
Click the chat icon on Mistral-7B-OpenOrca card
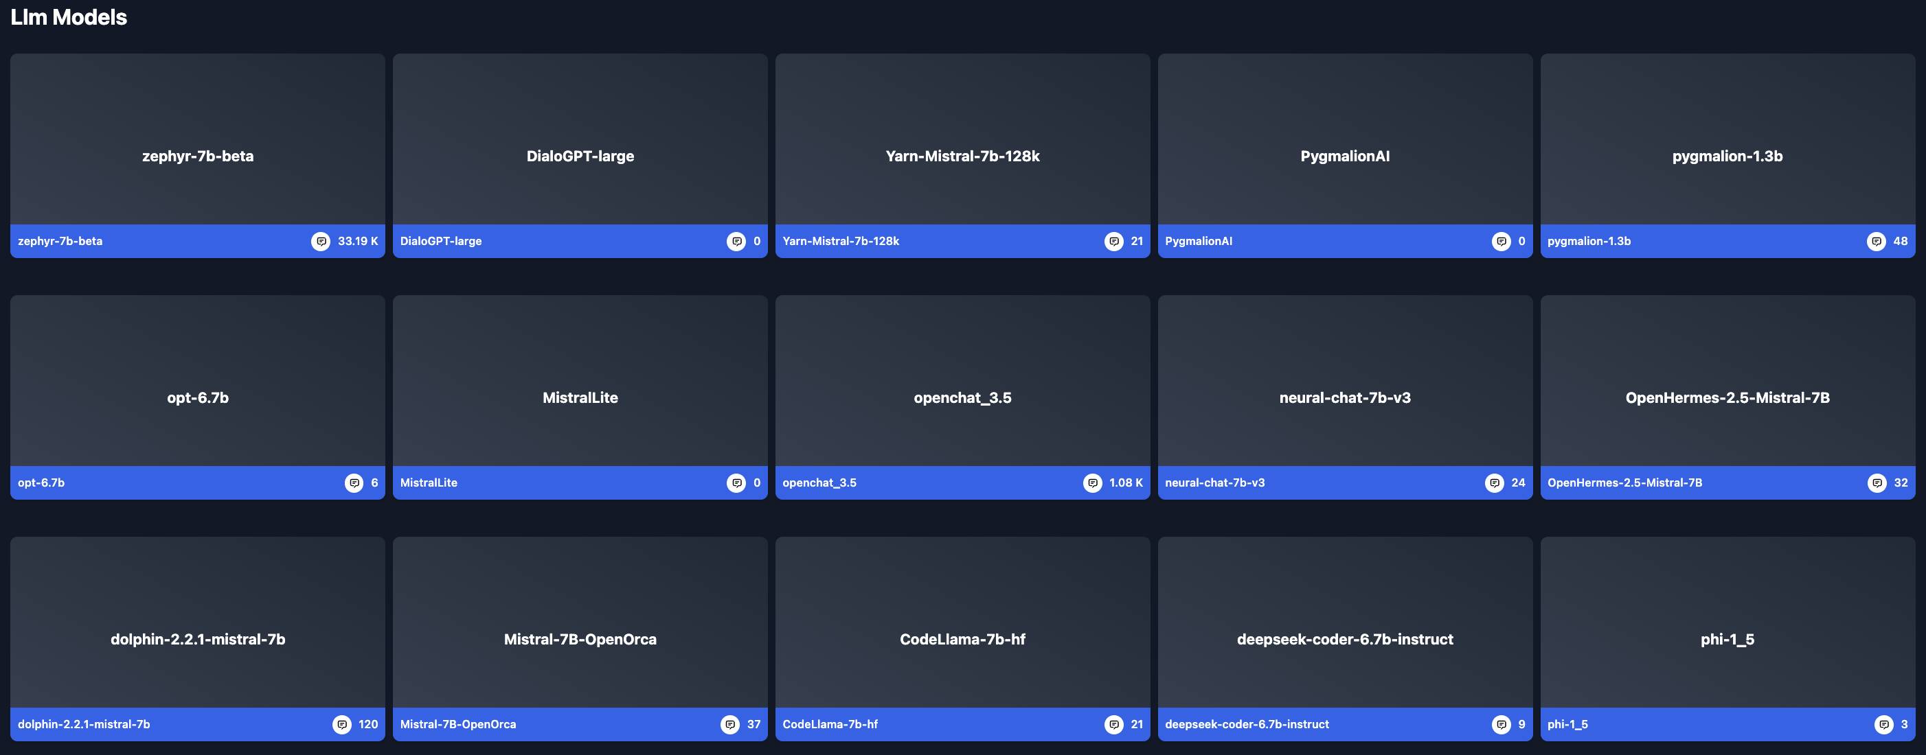tap(729, 724)
